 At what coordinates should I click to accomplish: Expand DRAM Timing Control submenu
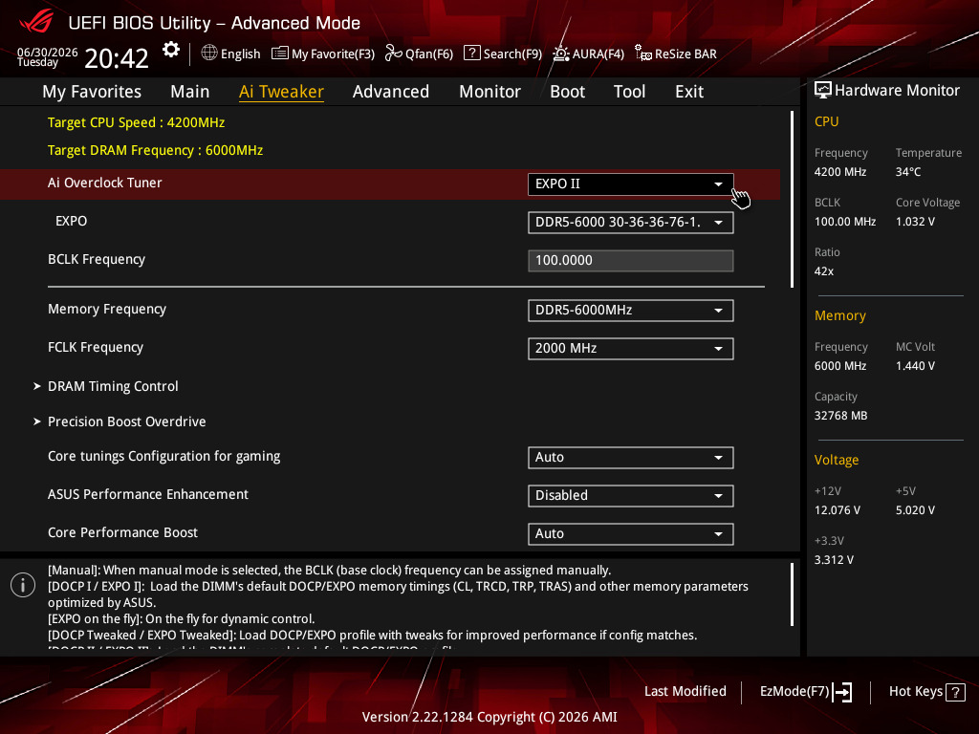(x=113, y=386)
